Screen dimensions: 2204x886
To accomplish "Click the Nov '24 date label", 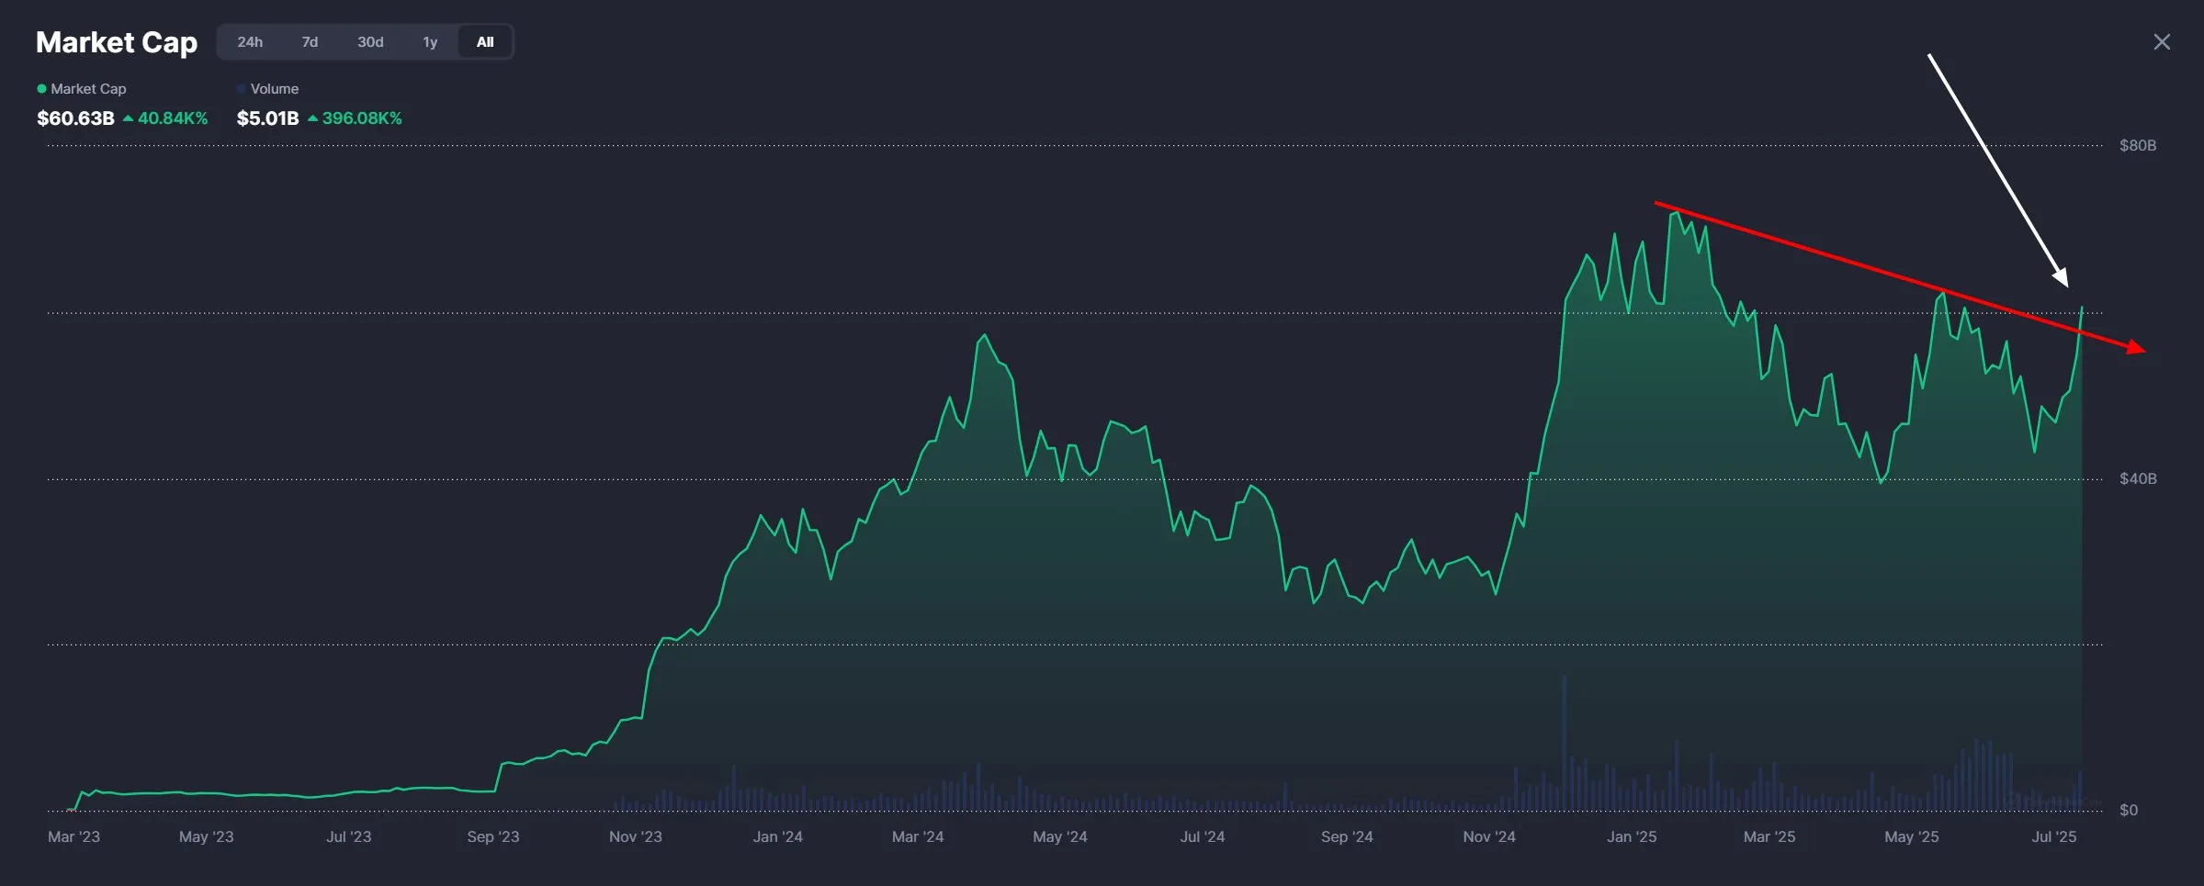I will (x=1489, y=837).
